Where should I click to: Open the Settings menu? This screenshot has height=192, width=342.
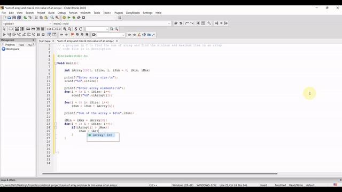147,13
